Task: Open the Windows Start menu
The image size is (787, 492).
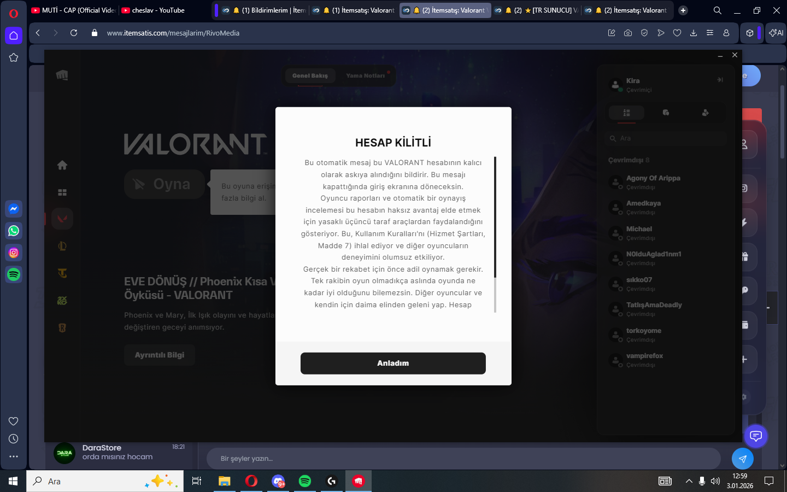Action: (x=13, y=481)
